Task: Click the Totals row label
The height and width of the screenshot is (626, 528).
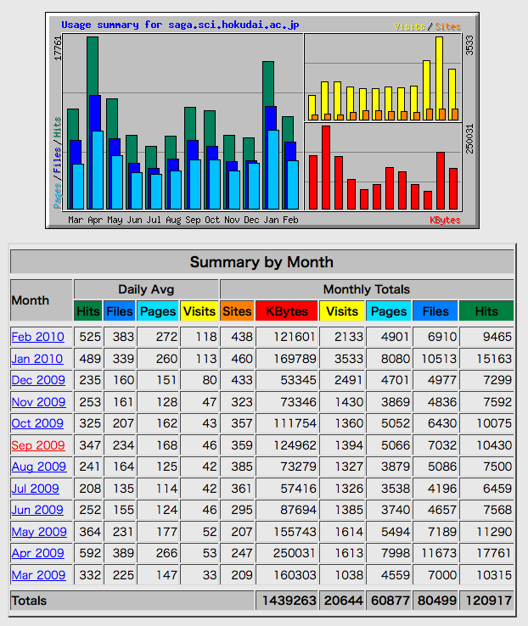Action: 29,601
